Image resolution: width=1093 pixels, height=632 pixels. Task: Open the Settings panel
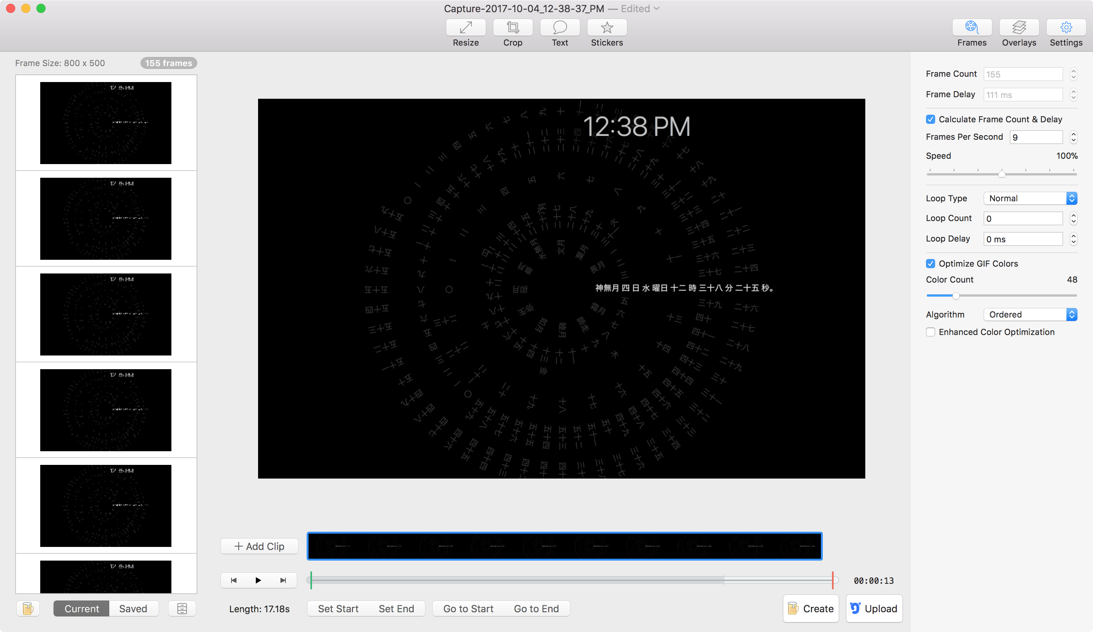(x=1066, y=28)
